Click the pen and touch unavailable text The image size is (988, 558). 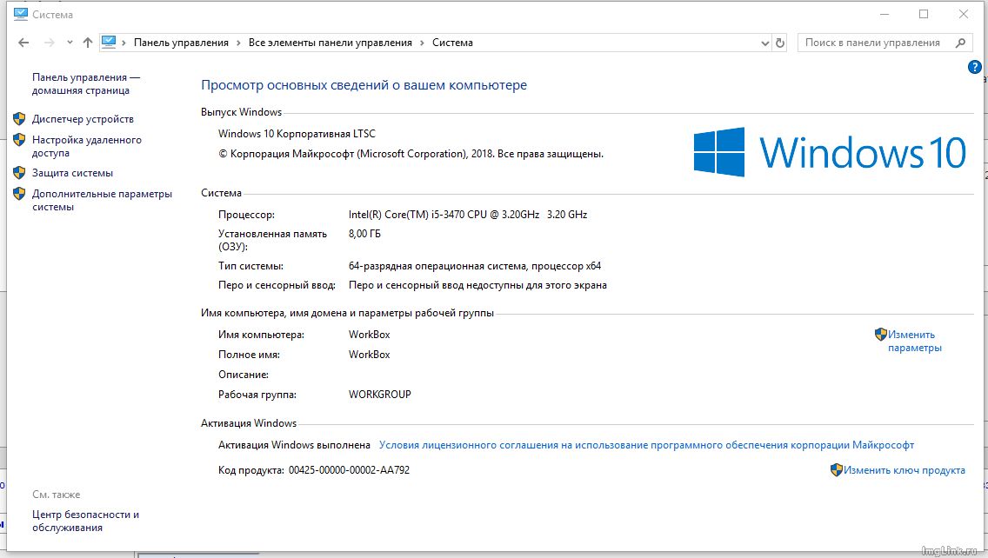477,285
